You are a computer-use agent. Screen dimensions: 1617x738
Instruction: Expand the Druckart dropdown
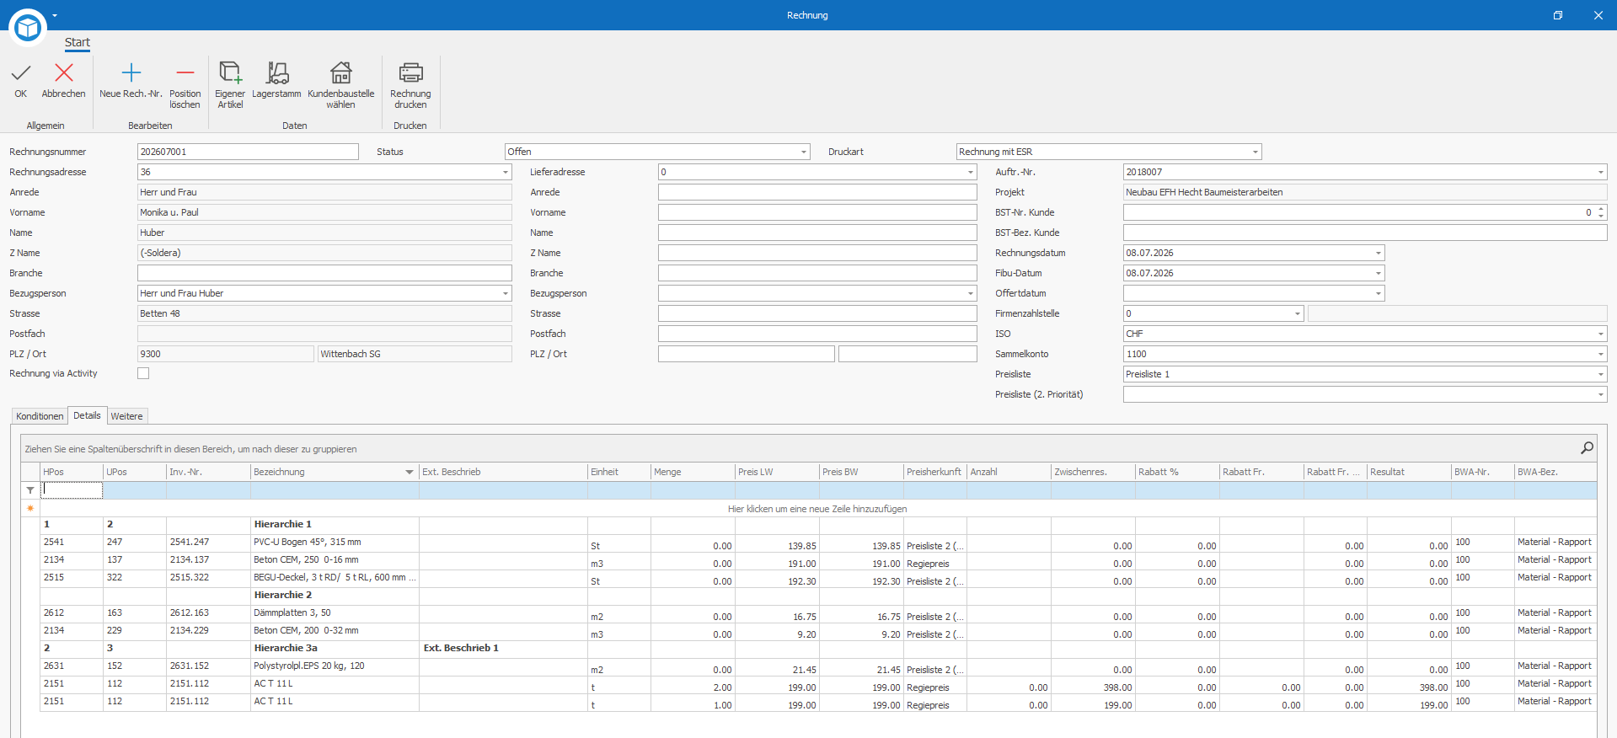(1256, 152)
